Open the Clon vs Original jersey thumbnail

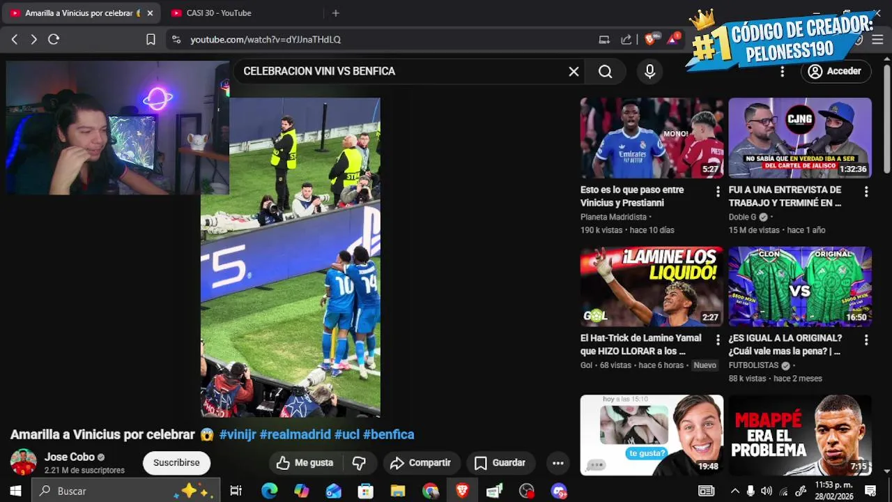click(800, 287)
